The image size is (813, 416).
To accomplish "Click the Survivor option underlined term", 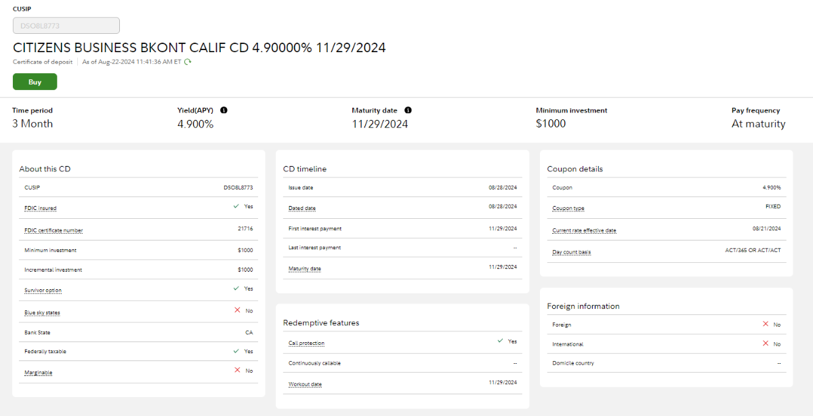I will click(x=43, y=291).
